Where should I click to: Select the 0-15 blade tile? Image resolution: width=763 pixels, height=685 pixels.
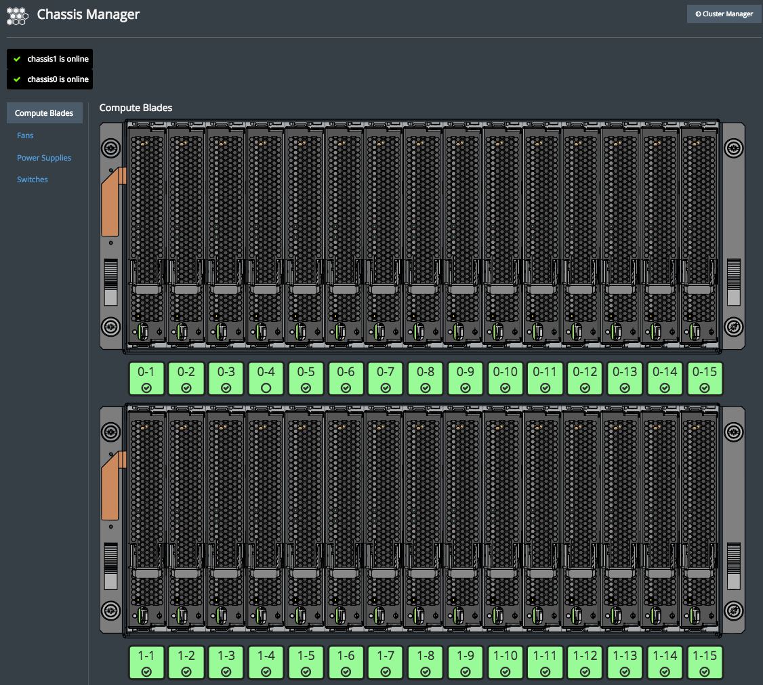(x=705, y=379)
